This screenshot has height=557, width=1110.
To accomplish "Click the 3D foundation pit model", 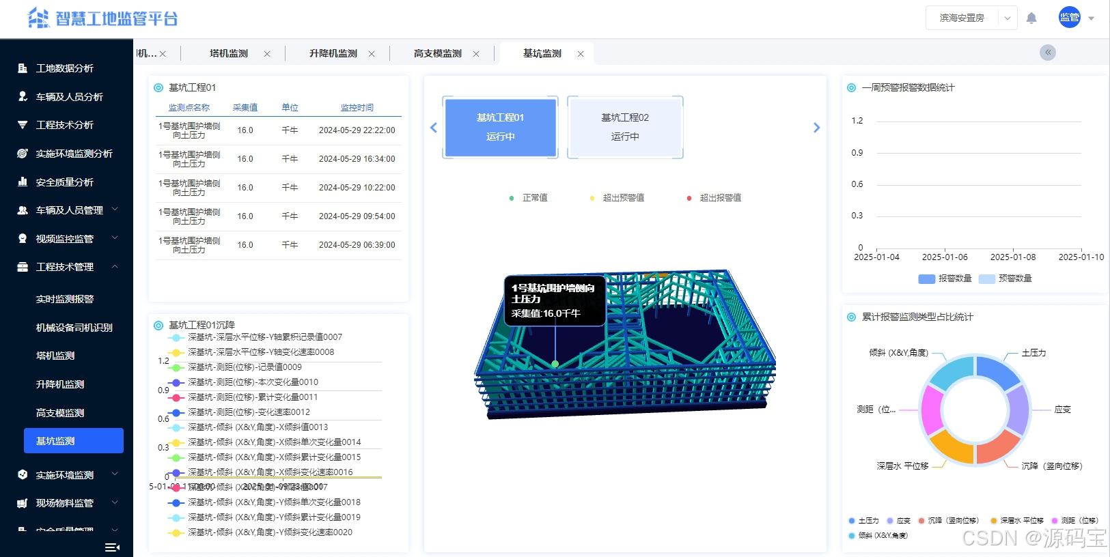I will click(x=625, y=345).
